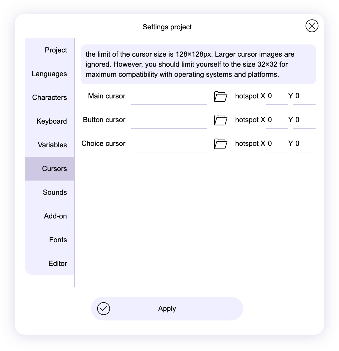Open the Languages settings tab
This screenshot has height=351, width=339.
coord(49,74)
